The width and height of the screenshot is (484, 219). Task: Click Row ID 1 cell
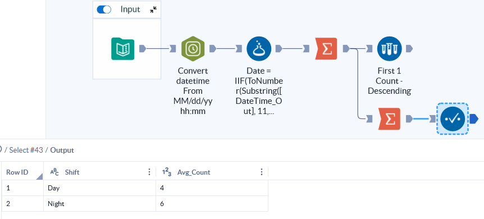22,188
